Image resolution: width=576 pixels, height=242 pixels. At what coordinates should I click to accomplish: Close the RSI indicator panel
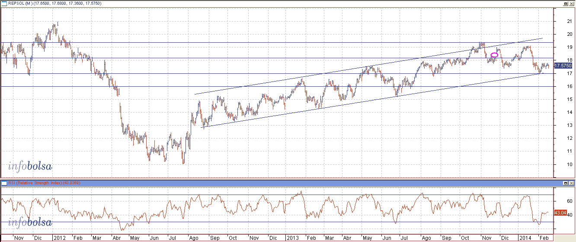(x=571, y=183)
